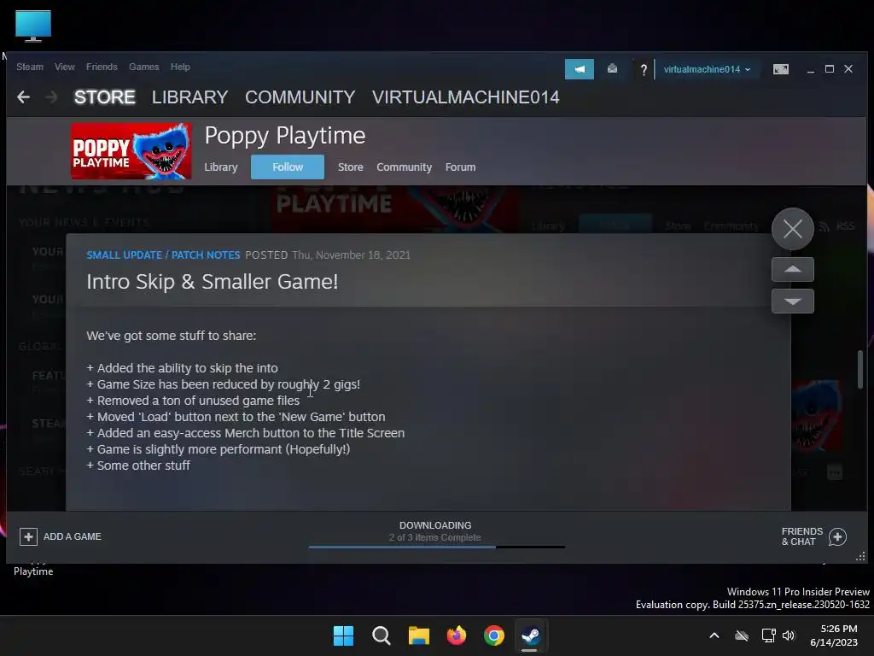Go to next post with down arrow
874x656 pixels.
pos(793,302)
